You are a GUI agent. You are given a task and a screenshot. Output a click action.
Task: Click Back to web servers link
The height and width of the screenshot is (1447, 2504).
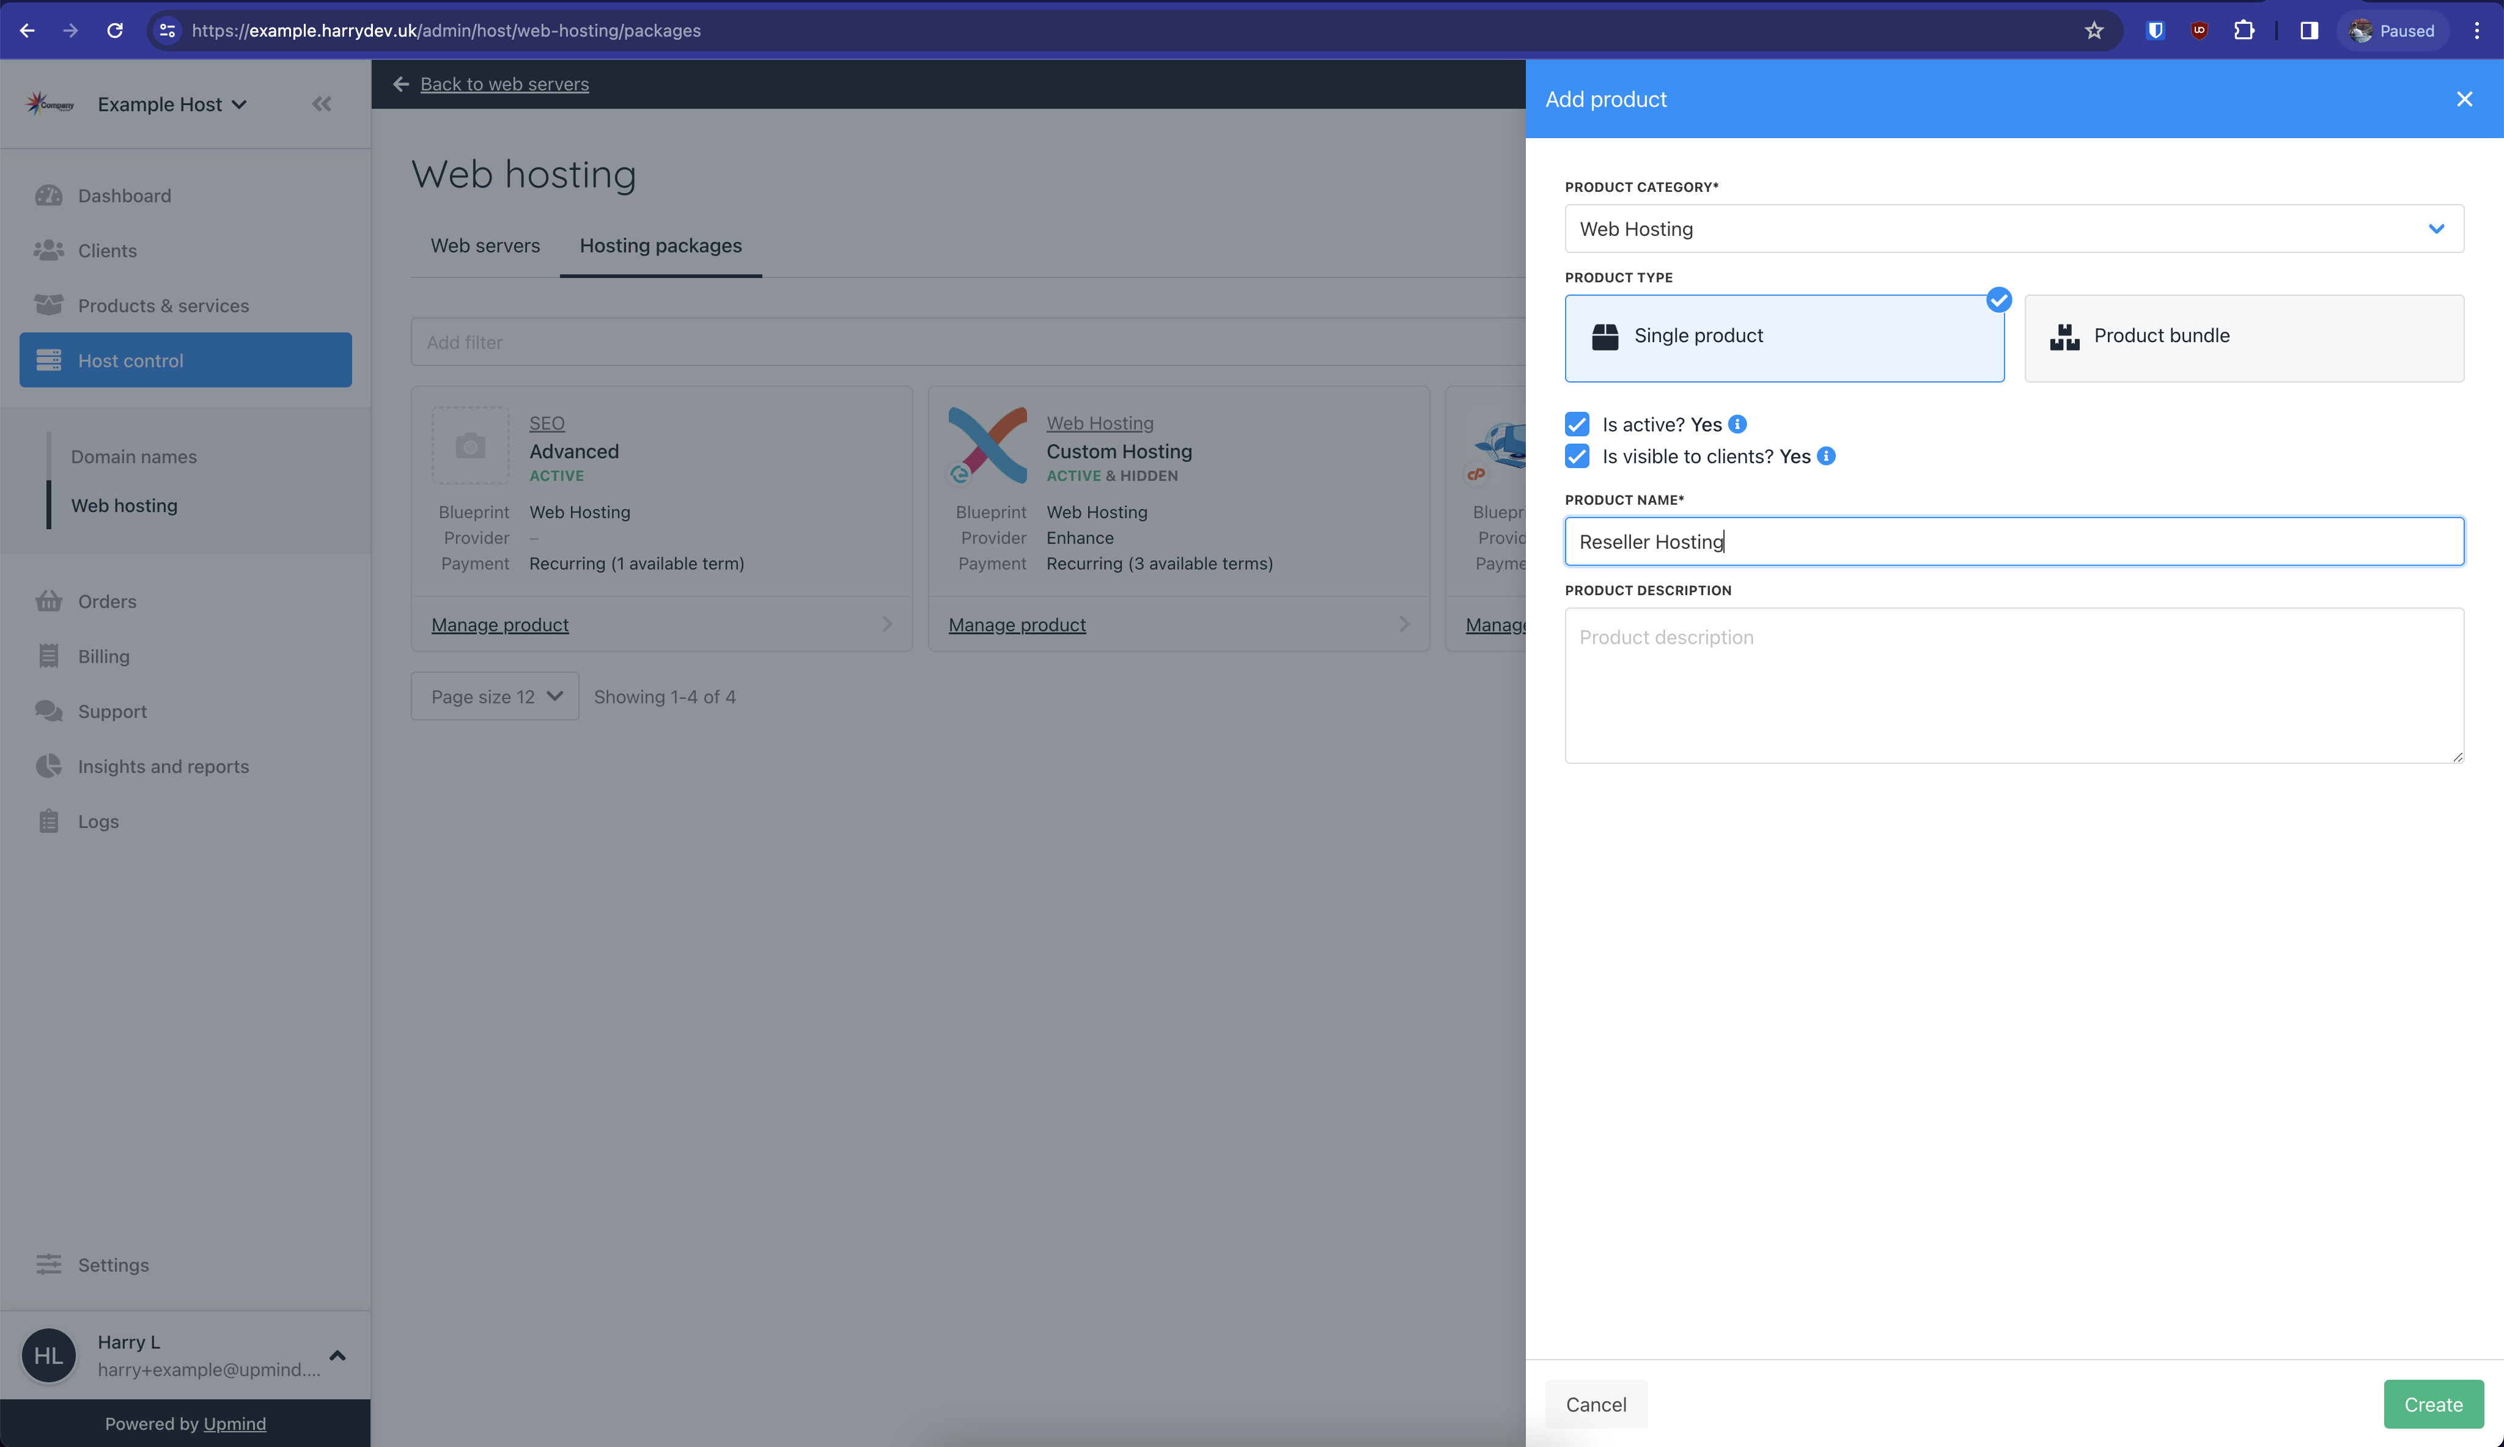click(x=505, y=84)
